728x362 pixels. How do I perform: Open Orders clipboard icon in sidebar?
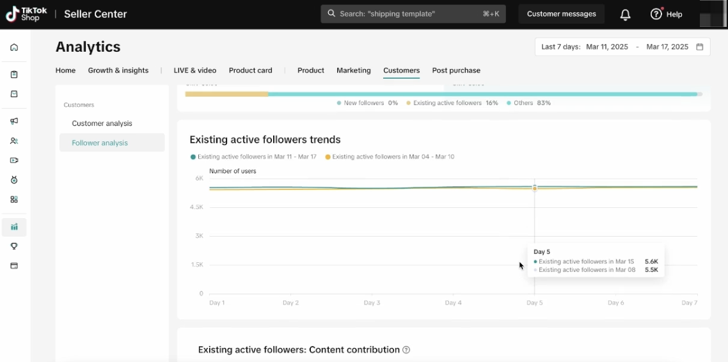[x=14, y=75]
